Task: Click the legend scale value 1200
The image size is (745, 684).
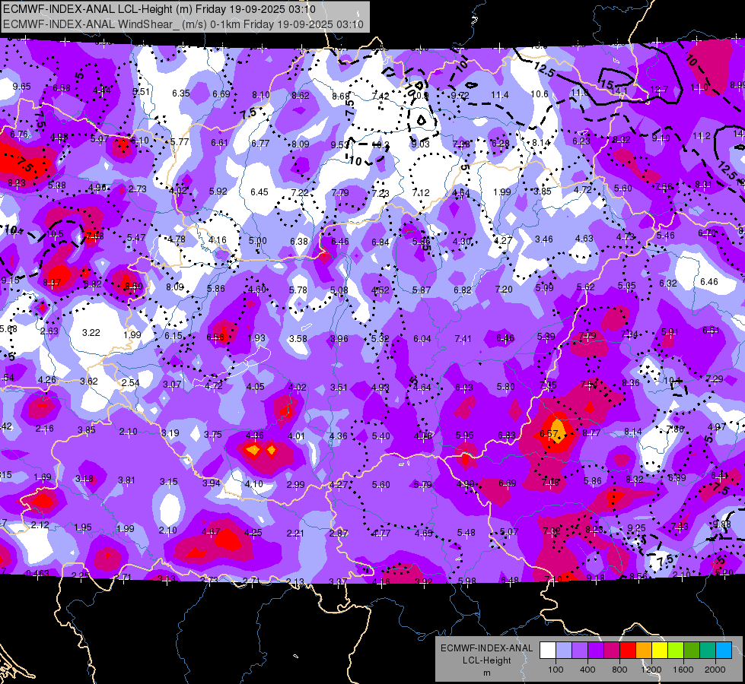Action: coord(651,670)
